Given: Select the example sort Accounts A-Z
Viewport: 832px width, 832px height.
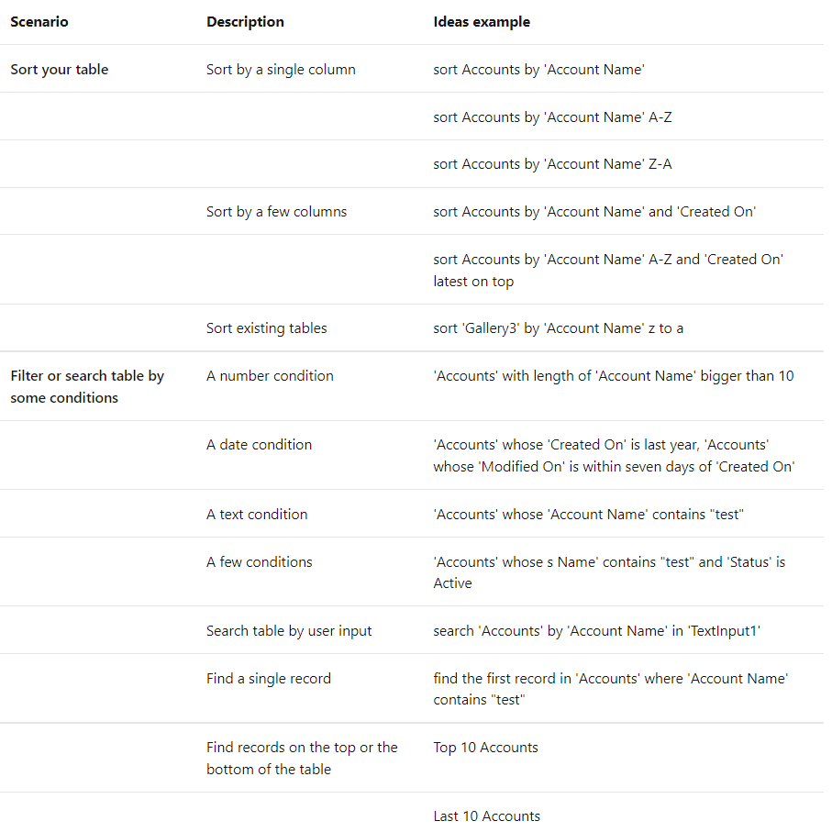Looking at the screenshot, I should (552, 116).
